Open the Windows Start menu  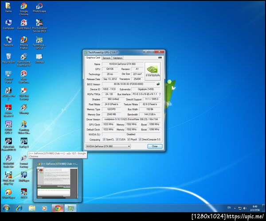coord(6,208)
